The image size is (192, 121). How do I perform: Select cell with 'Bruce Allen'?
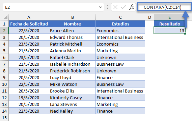click(72, 31)
